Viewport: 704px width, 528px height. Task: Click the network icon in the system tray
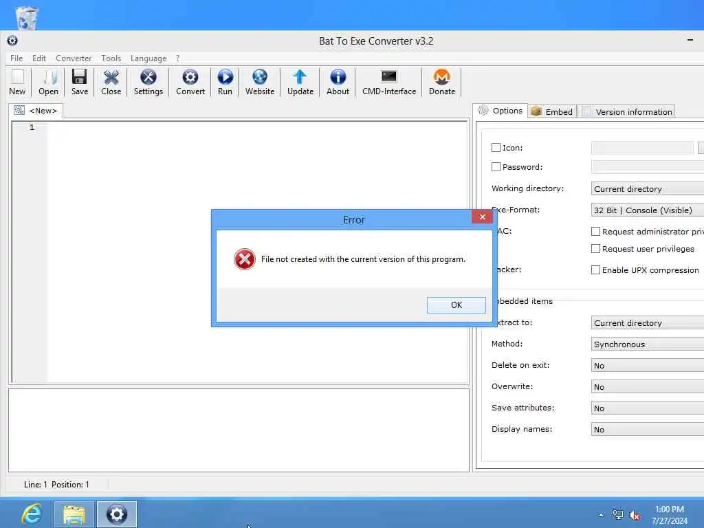(x=618, y=514)
